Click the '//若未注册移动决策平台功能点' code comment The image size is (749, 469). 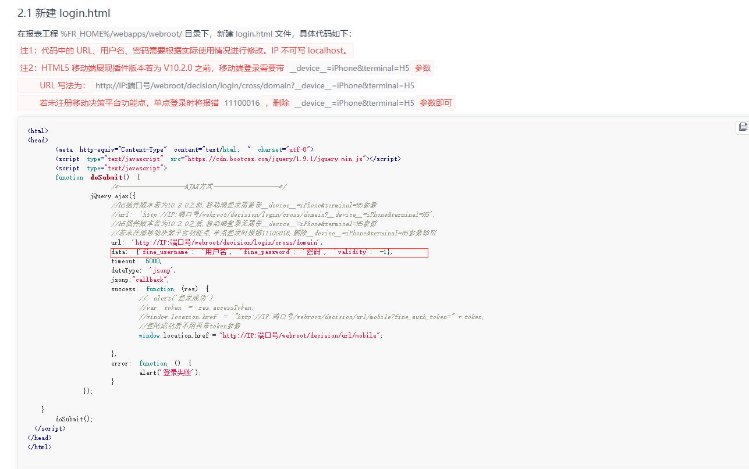(274, 233)
